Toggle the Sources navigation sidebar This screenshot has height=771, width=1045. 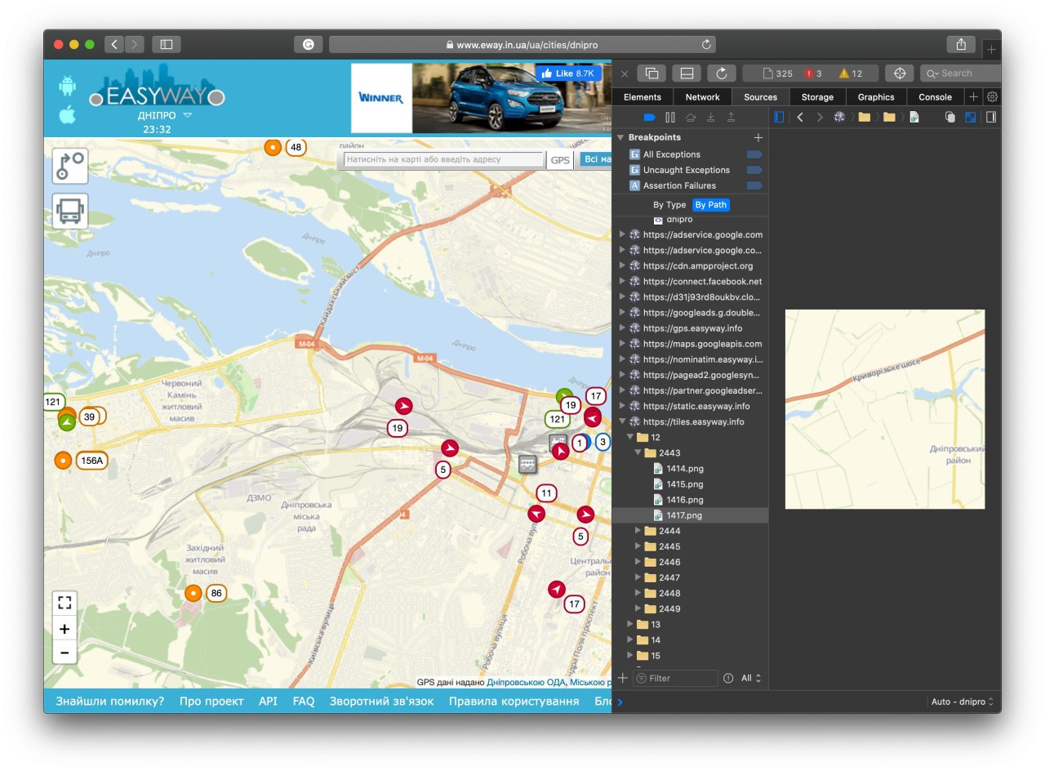coord(779,118)
